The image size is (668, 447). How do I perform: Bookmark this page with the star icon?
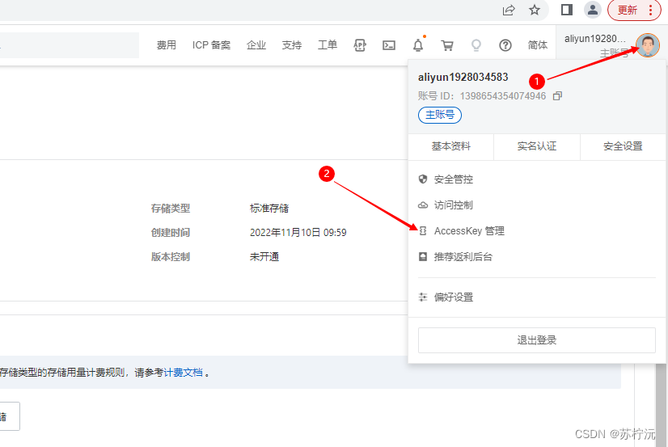coord(535,10)
